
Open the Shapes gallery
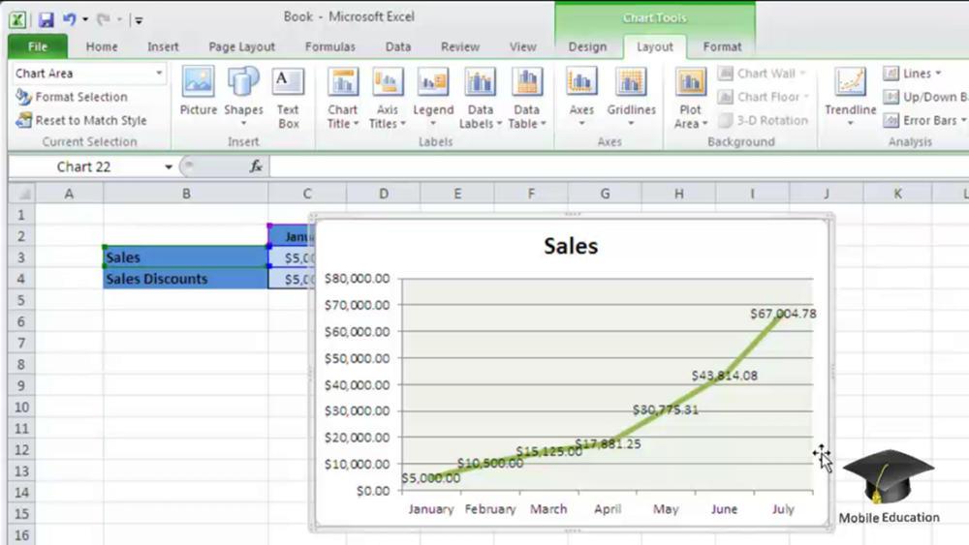(x=243, y=96)
